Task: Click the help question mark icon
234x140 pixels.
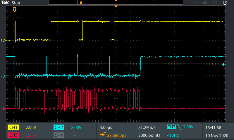Action: [x=225, y=3]
